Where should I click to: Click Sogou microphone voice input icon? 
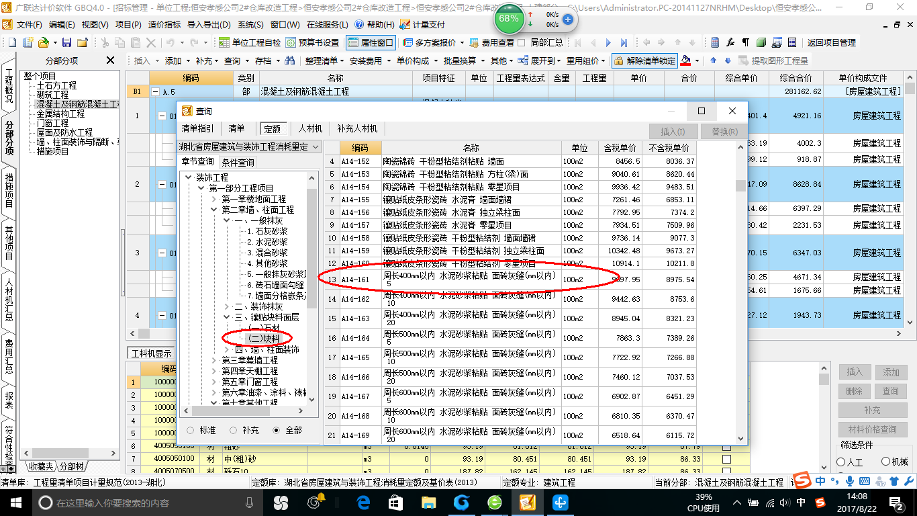[849, 481]
